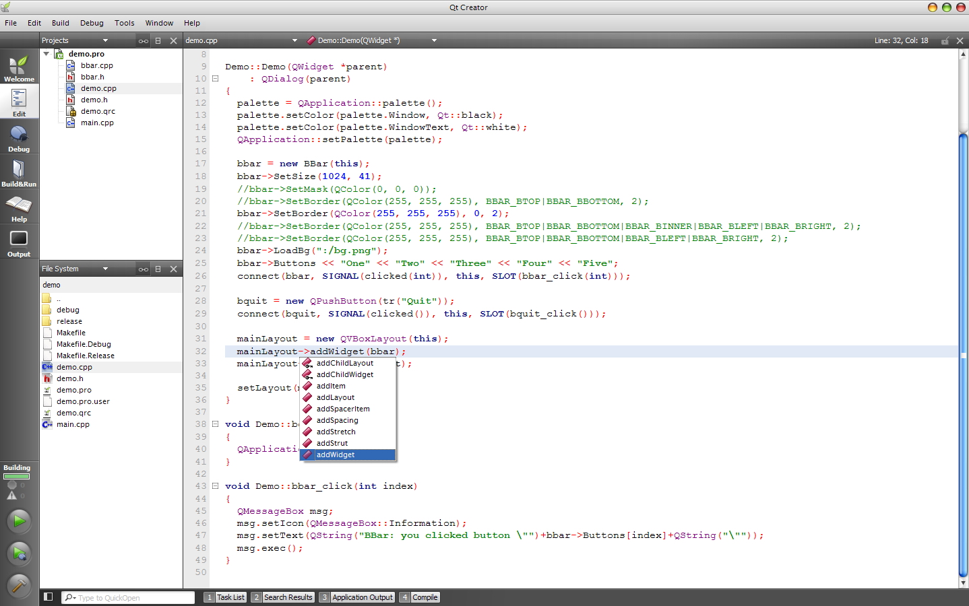Split the Projects panel
The image size is (969, 606).
(x=158, y=40)
